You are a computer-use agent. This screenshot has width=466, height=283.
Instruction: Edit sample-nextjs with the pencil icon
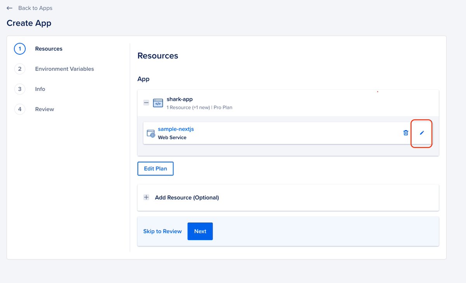422,133
